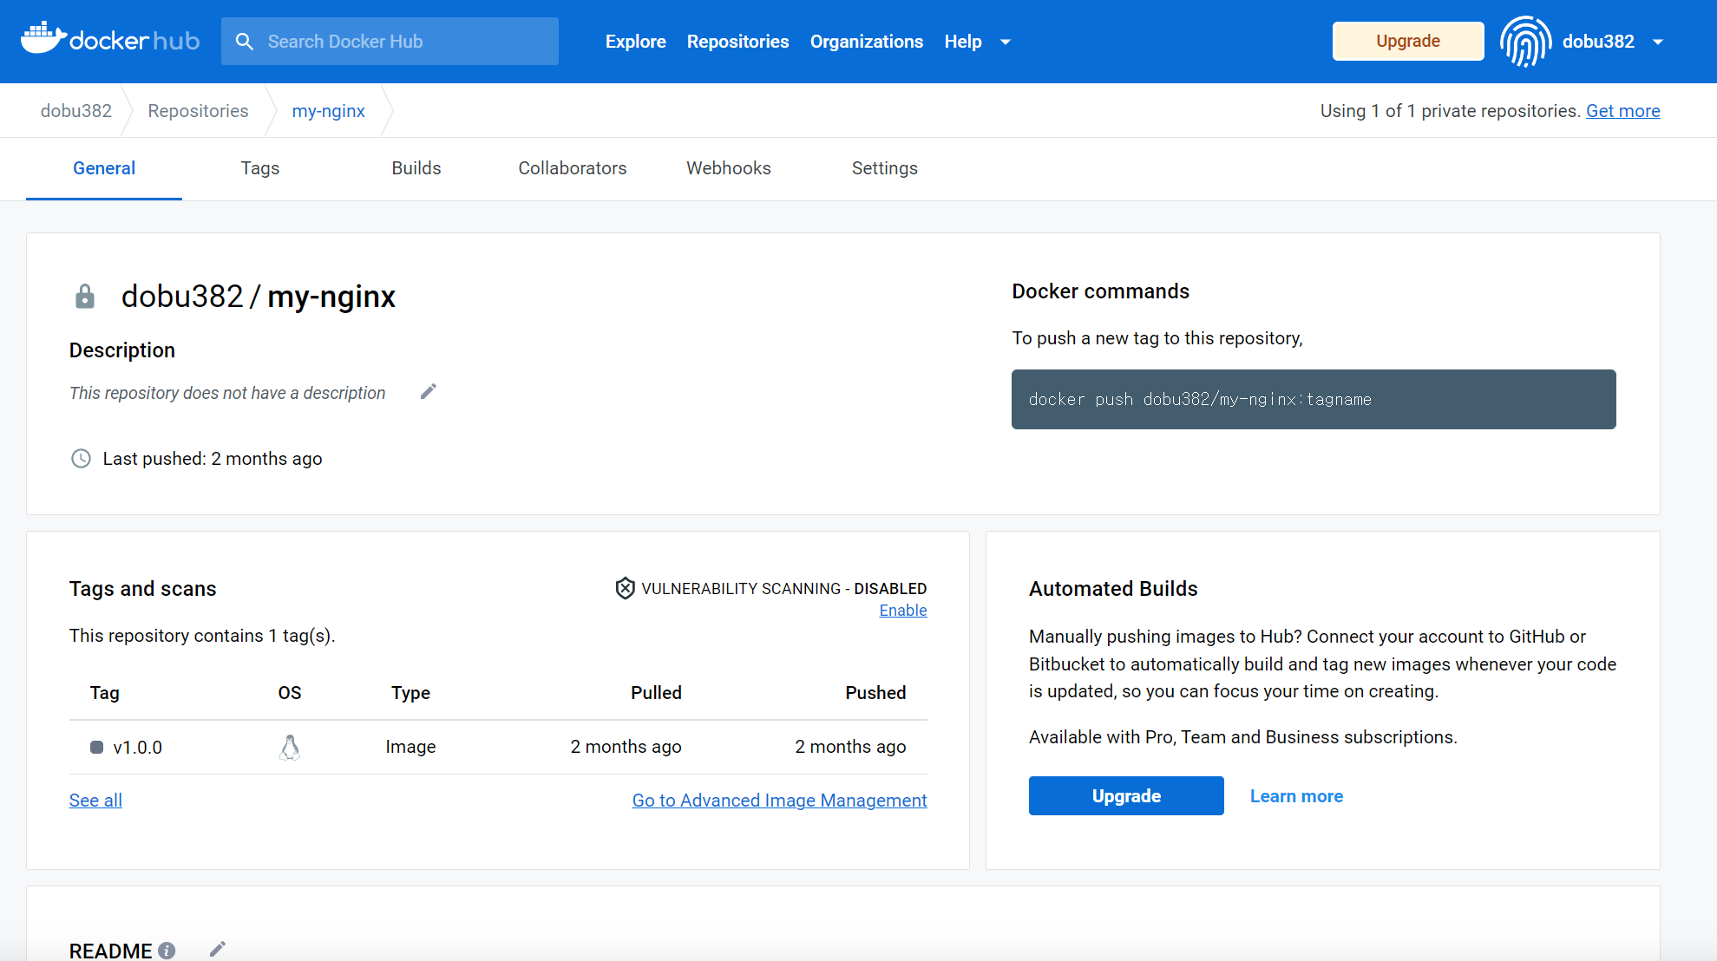This screenshot has width=1717, height=961.
Task: Click the yellow Upgrade button in the header
Action: (x=1408, y=41)
